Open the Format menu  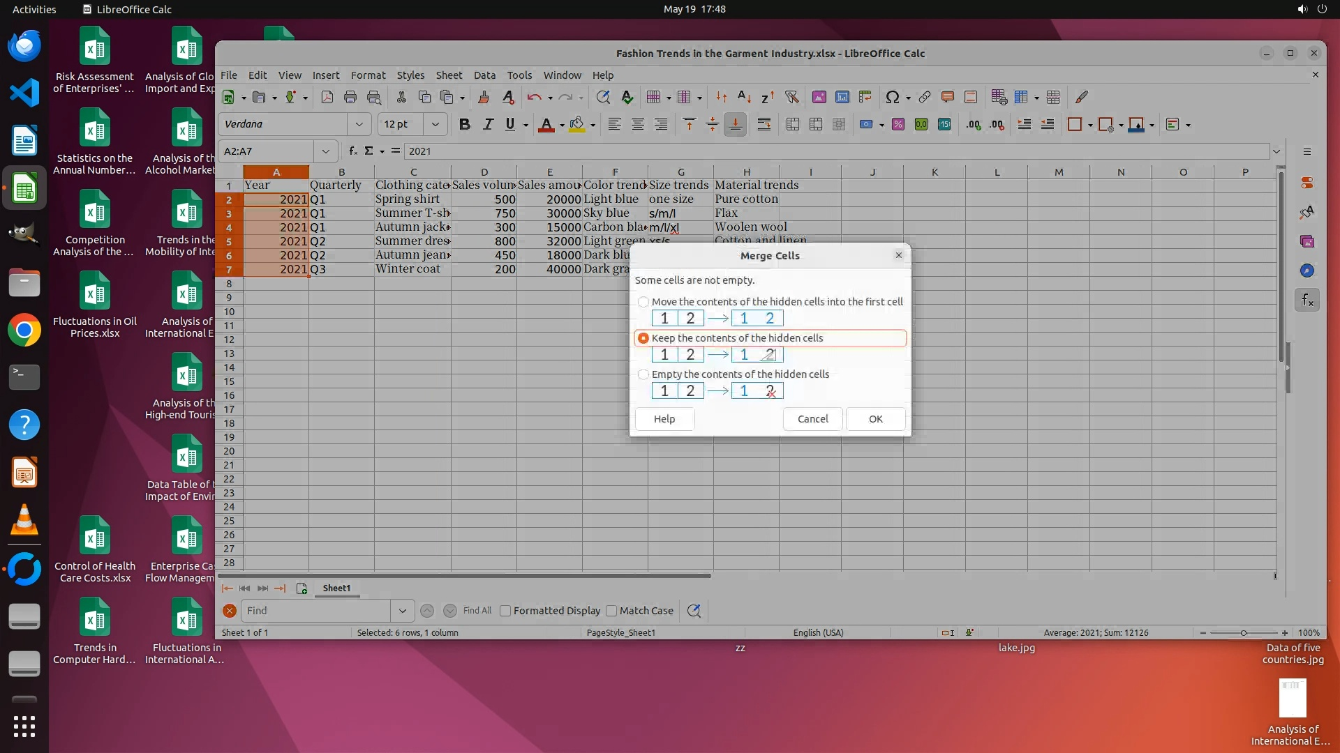tap(368, 75)
